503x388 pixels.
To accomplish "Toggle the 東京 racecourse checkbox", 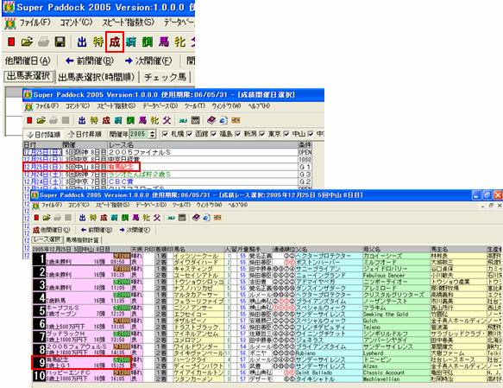I will pos(262,134).
